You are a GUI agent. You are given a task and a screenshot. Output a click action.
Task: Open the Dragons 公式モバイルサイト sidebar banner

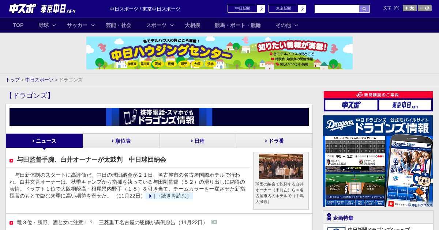tap(378, 161)
